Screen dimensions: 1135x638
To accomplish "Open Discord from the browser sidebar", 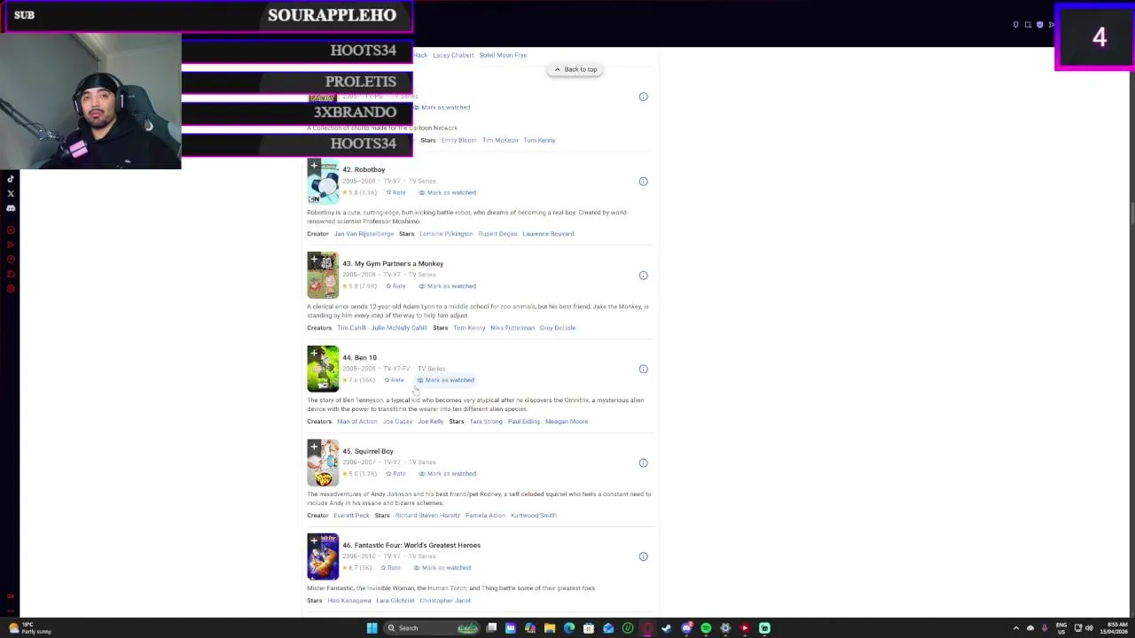I will point(11,208).
